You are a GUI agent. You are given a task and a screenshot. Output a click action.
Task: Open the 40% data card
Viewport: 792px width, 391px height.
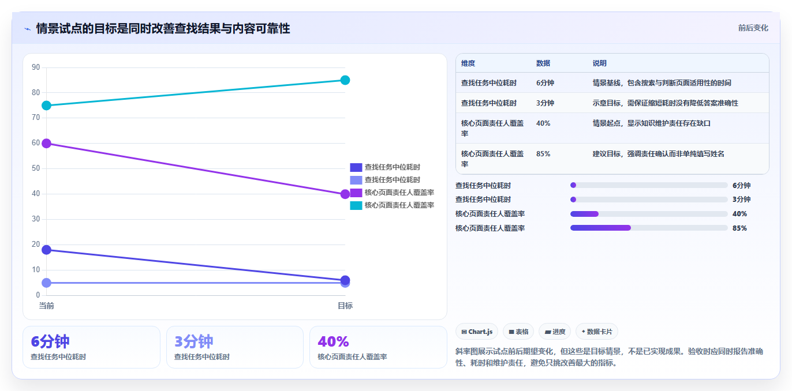pos(378,347)
